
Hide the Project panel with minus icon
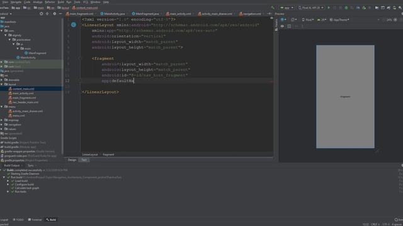point(60,14)
